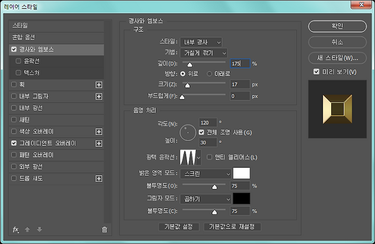Click the trash icon to delete the effect

105,229
